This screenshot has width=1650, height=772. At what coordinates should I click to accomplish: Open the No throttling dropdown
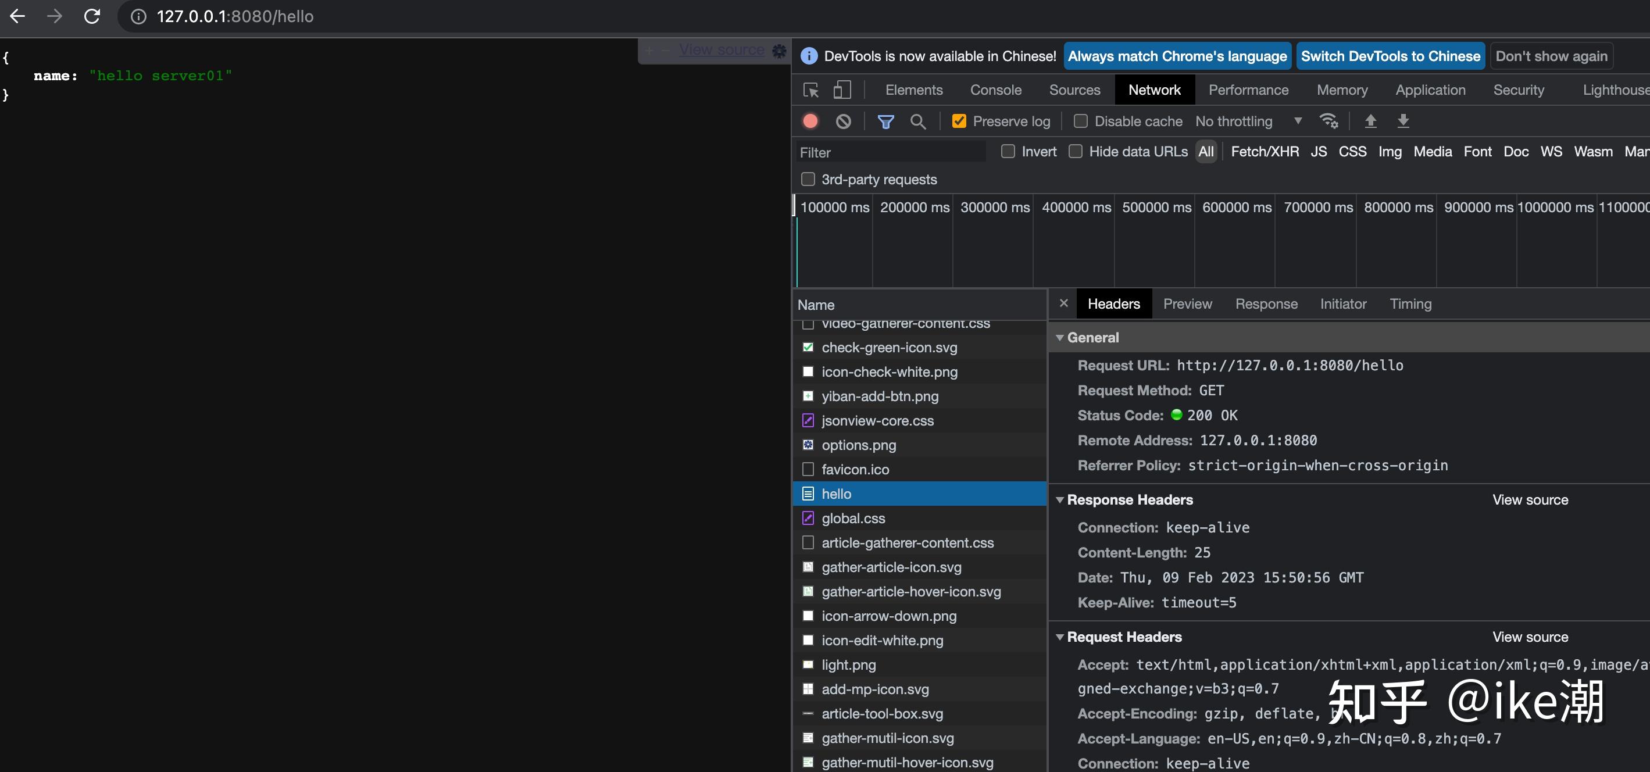[x=1248, y=121]
